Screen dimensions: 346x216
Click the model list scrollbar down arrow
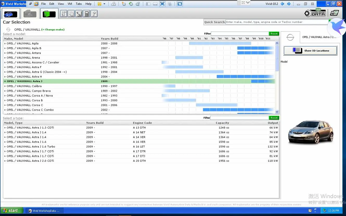point(277,112)
